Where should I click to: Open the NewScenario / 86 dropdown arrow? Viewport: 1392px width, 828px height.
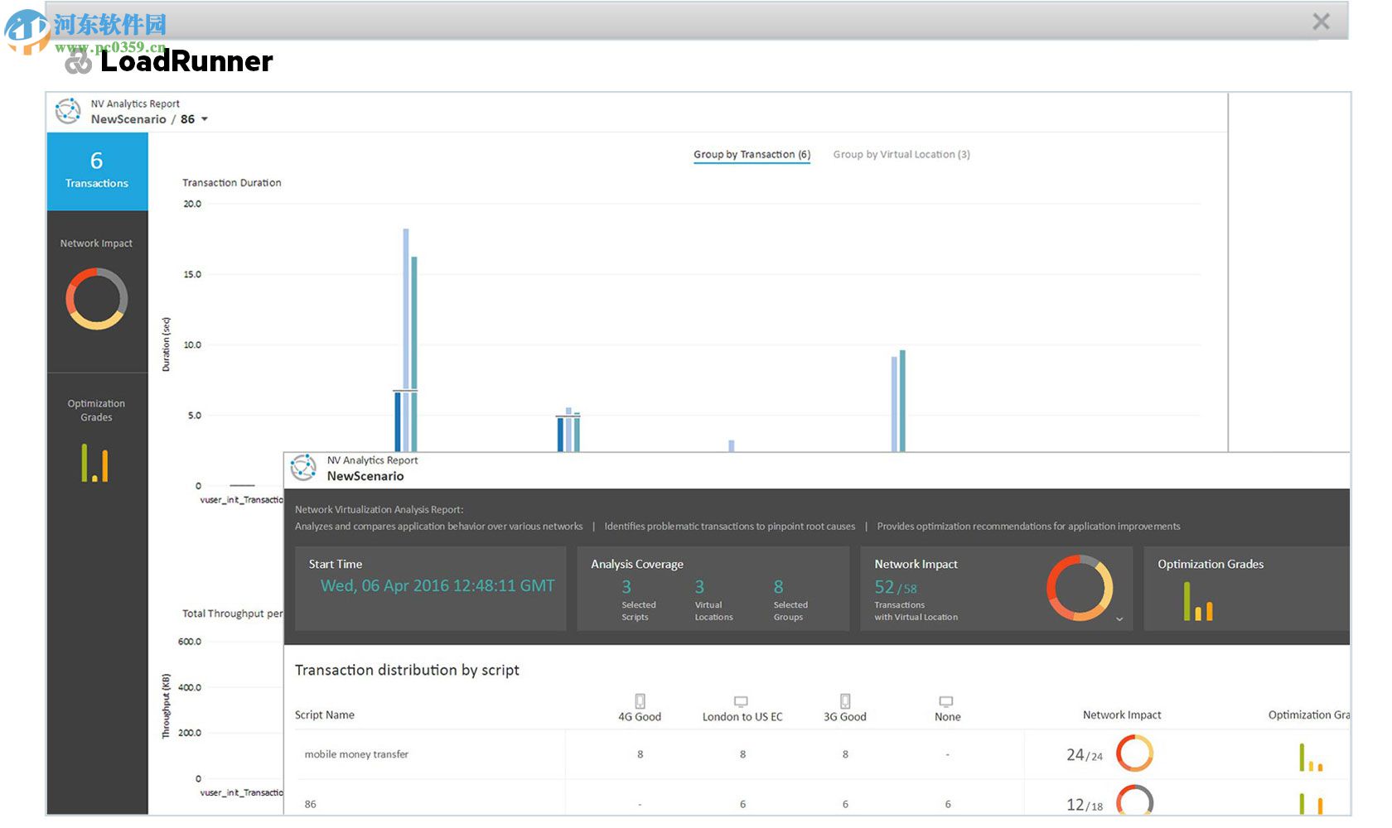pos(205,119)
